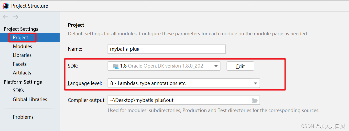Viewport: 349px width, 131px height.
Task: Open Artifacts settings
Action: 22,73
